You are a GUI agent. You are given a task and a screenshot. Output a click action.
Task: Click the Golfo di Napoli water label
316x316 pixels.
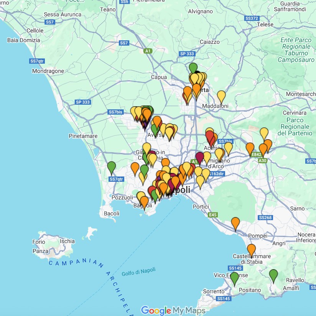point(139,272)
